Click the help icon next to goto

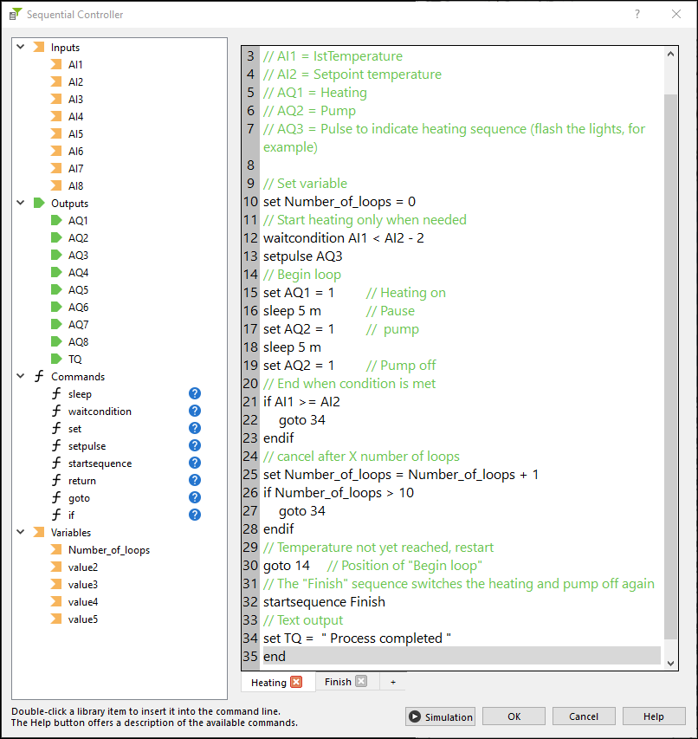pos(195,498)
